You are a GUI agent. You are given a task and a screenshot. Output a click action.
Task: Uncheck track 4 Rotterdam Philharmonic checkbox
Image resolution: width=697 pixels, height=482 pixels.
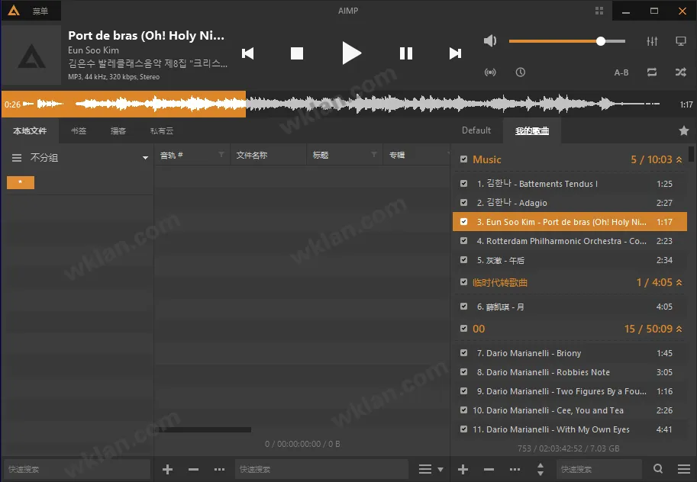click(463, 240)
